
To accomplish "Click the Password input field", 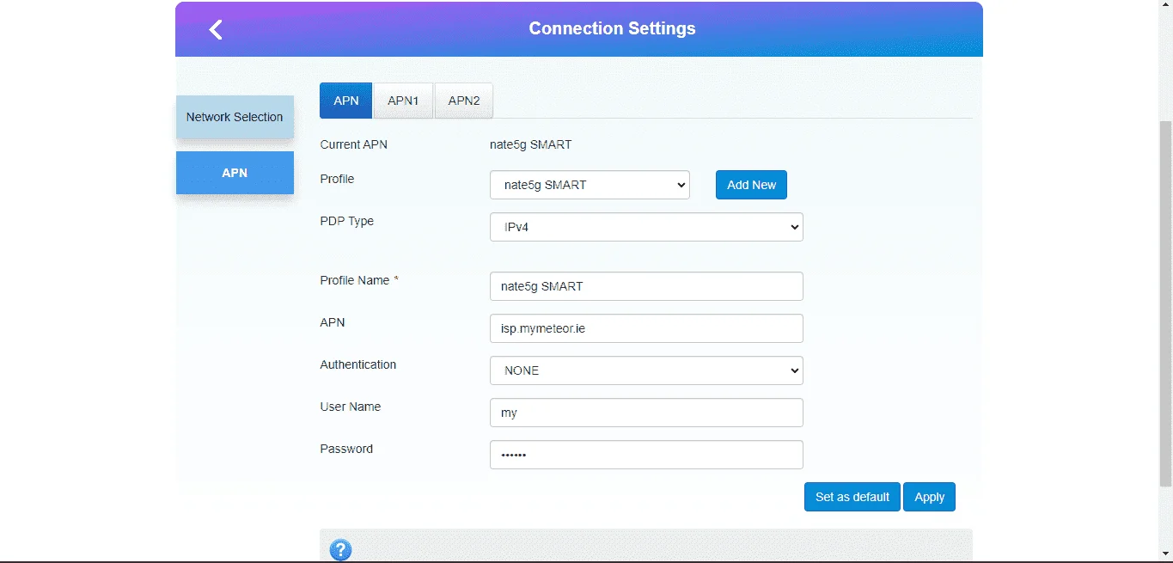I will coord(646,455).
